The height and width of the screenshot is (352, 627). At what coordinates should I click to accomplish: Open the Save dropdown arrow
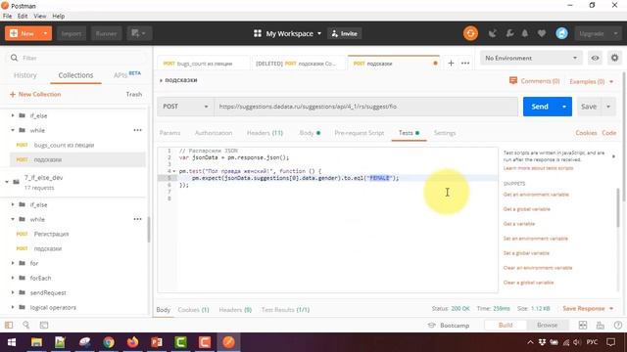608,107
